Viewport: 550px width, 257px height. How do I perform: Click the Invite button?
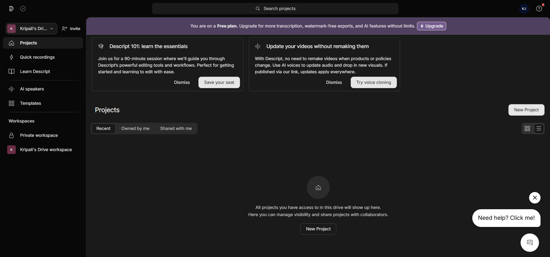pyautogui.click(x=71, y=29)
